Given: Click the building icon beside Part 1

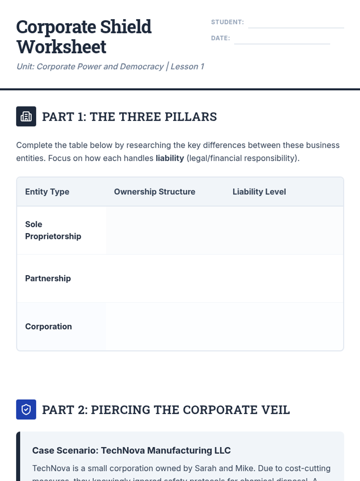Looking at the screenshot, I should [x=26, y=116].
